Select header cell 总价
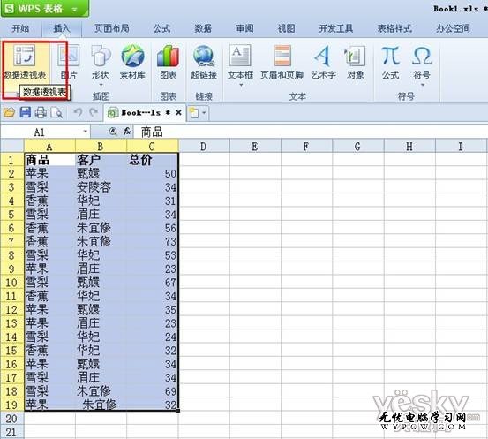Image resolution: width=488 pixels, height=439 pixels. tap(152, 160)
